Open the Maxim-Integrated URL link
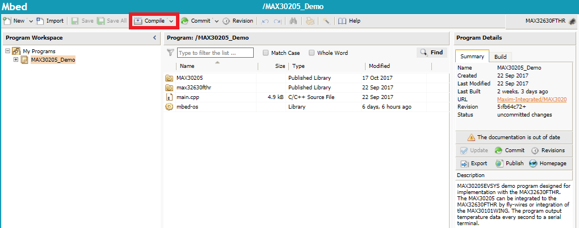This screenshot has height=228, width=579. [532, 100]
